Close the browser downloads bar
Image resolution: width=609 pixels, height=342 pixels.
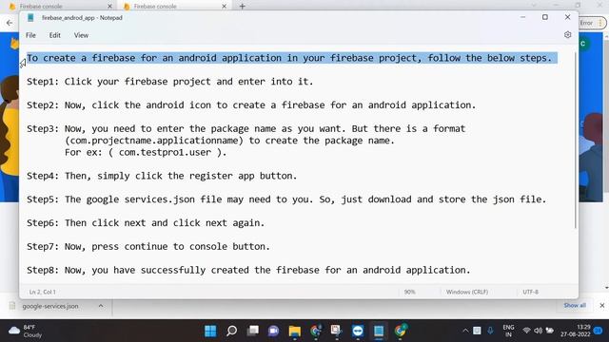tap(601, 306)
